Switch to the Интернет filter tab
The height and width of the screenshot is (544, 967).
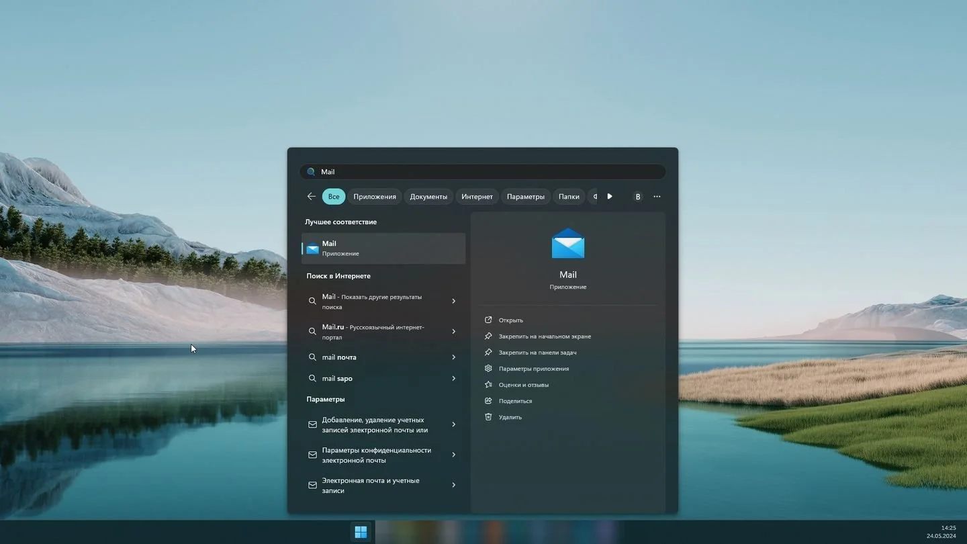[477, 197]
